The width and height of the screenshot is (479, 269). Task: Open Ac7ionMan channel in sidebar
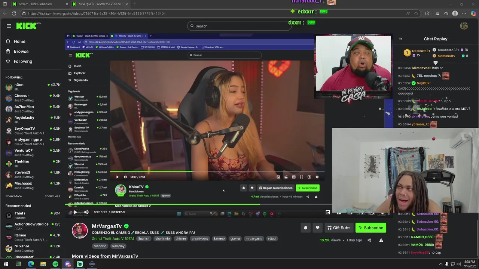coord(33,109)
